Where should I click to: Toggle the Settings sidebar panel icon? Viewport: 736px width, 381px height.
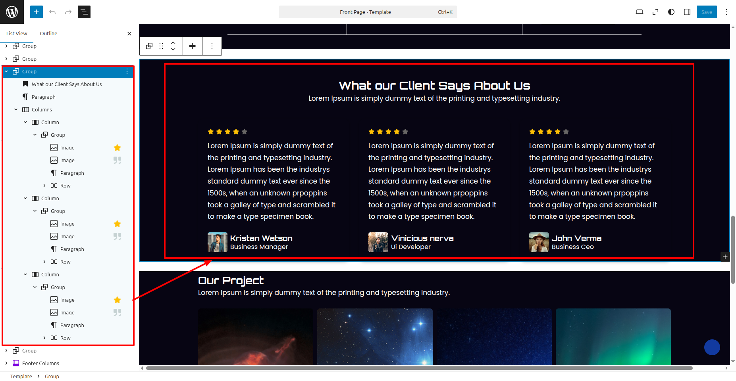(x=687, y=12)
